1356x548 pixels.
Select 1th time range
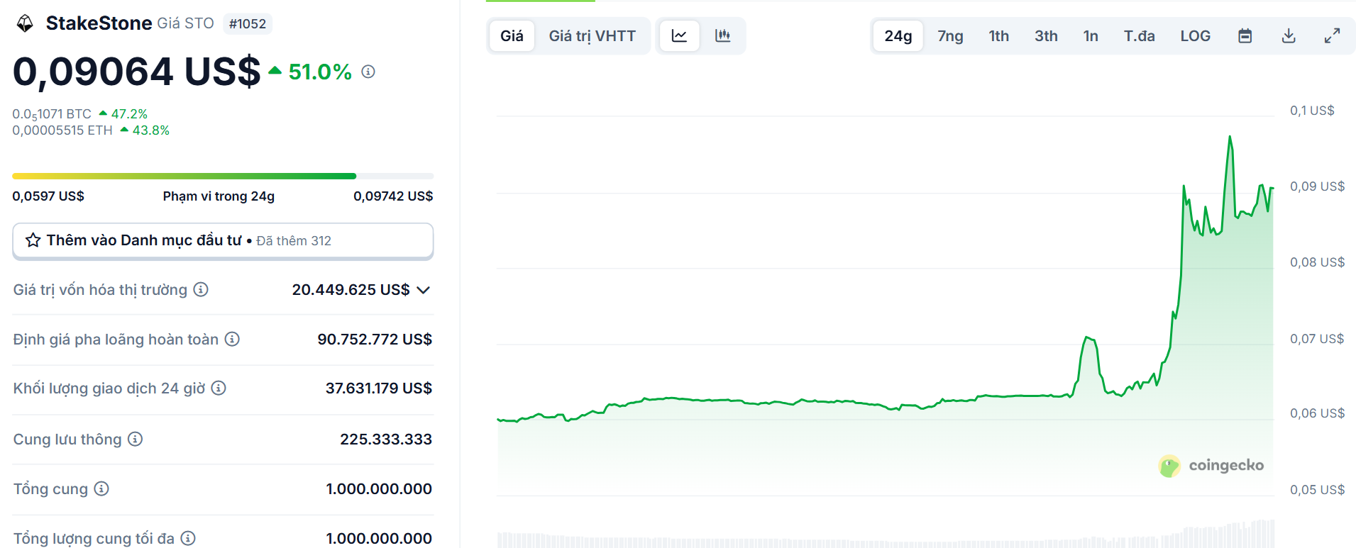(998, 35)
